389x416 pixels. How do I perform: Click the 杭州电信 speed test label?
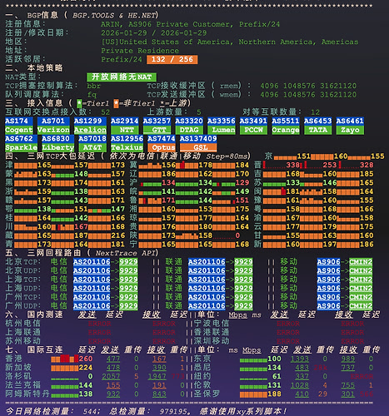pyautogui.click(x=22, y=324)
